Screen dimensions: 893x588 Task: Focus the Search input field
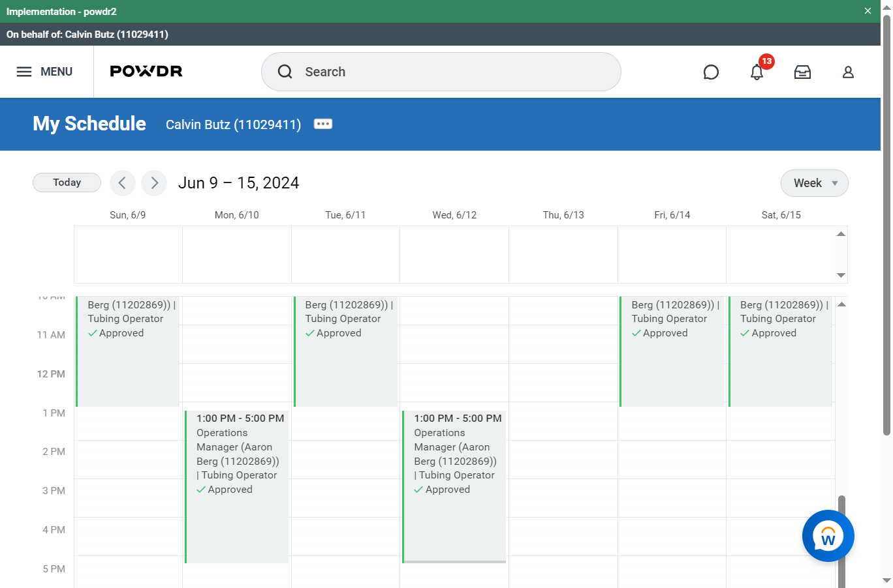pyautogui.click(x=441, y=72)
